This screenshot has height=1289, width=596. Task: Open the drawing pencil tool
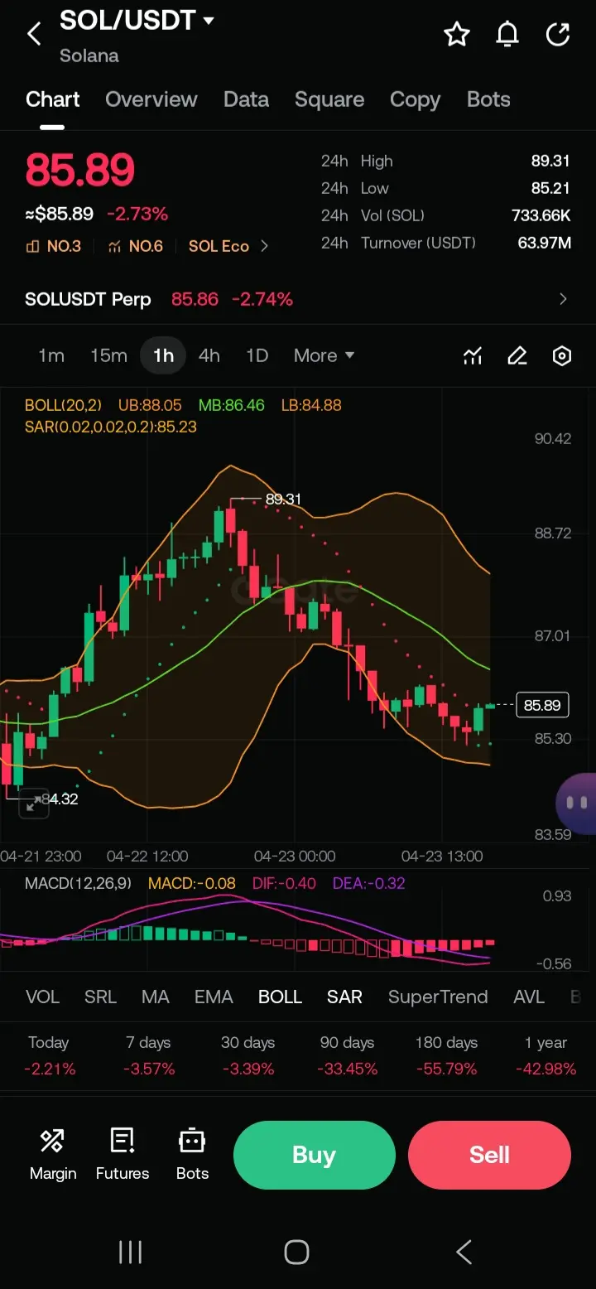(517, 356)
